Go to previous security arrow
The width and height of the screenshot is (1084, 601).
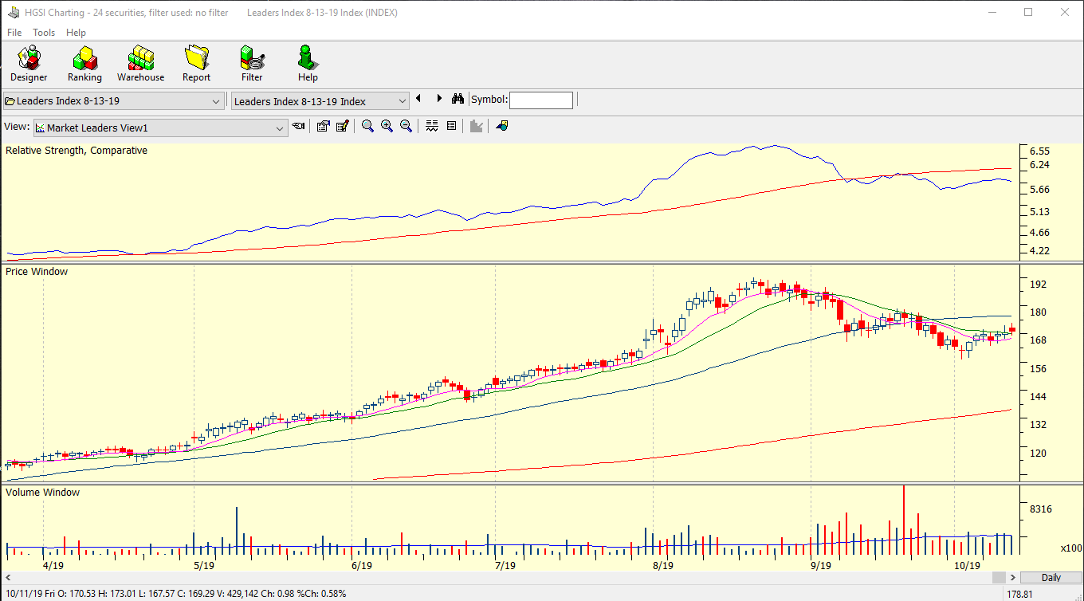coord(418,99)
